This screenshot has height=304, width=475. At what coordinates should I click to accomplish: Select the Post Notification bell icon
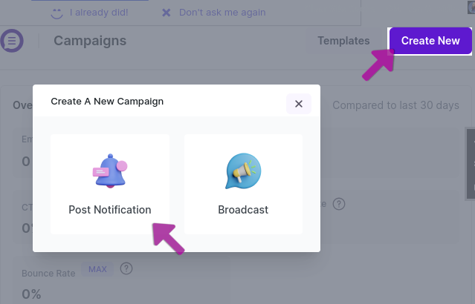[x=110, y=171]
